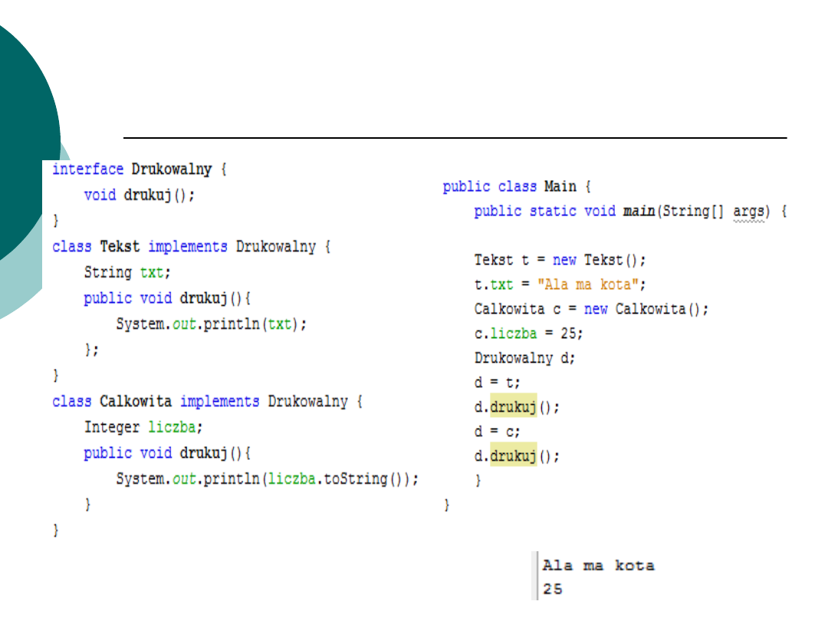Click the 'c.liczba = 25;' assignment

click(528, 333)
